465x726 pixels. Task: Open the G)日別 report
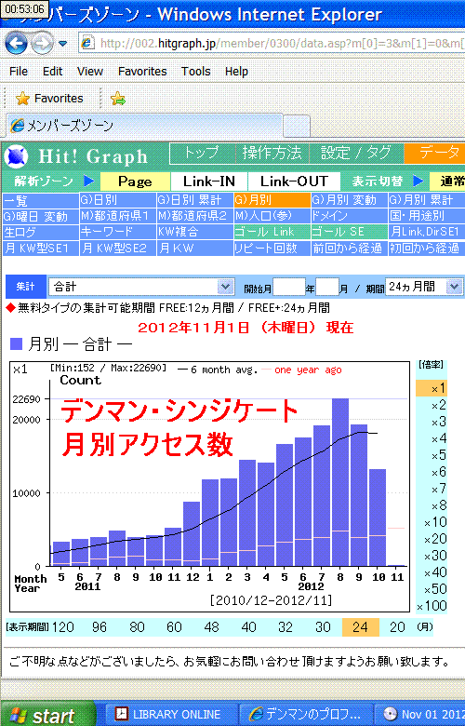tap(118, 200)
